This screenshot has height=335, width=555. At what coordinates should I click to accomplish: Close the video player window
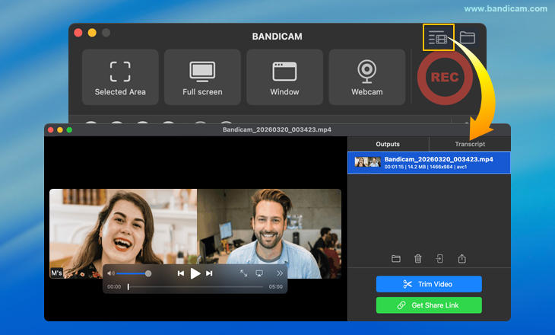pyautogui.click(x=51, y=130)
